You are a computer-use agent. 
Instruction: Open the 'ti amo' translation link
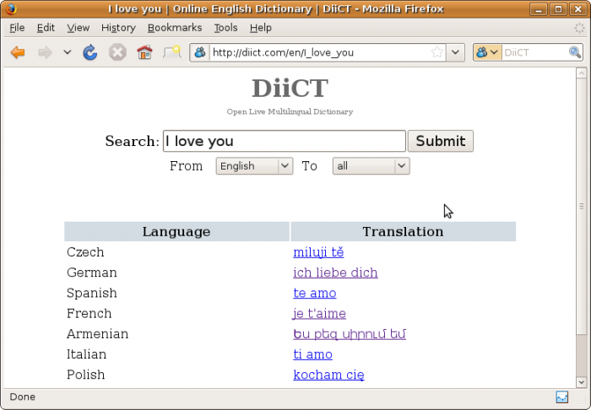pyautogui.click(x=313, y=354)
